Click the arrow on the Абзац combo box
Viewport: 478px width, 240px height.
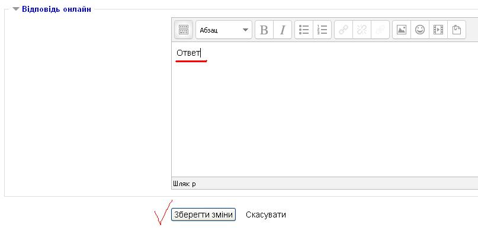(245, 30)
